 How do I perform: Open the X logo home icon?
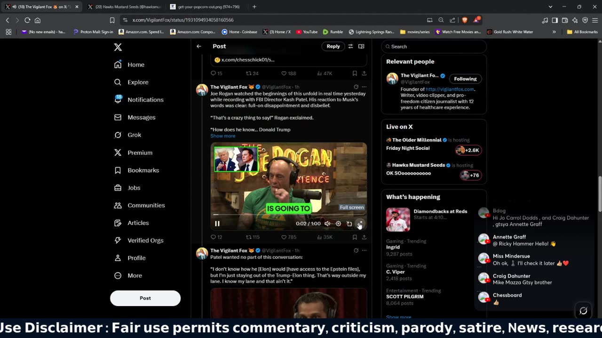[118, 47]
